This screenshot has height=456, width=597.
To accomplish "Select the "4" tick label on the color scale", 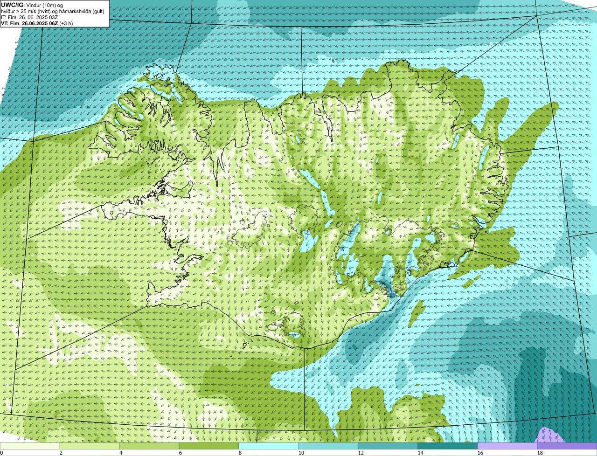I will pos(121,453).
